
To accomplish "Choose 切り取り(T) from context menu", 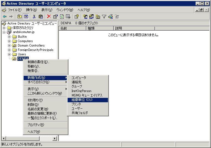I will (46, 100).
